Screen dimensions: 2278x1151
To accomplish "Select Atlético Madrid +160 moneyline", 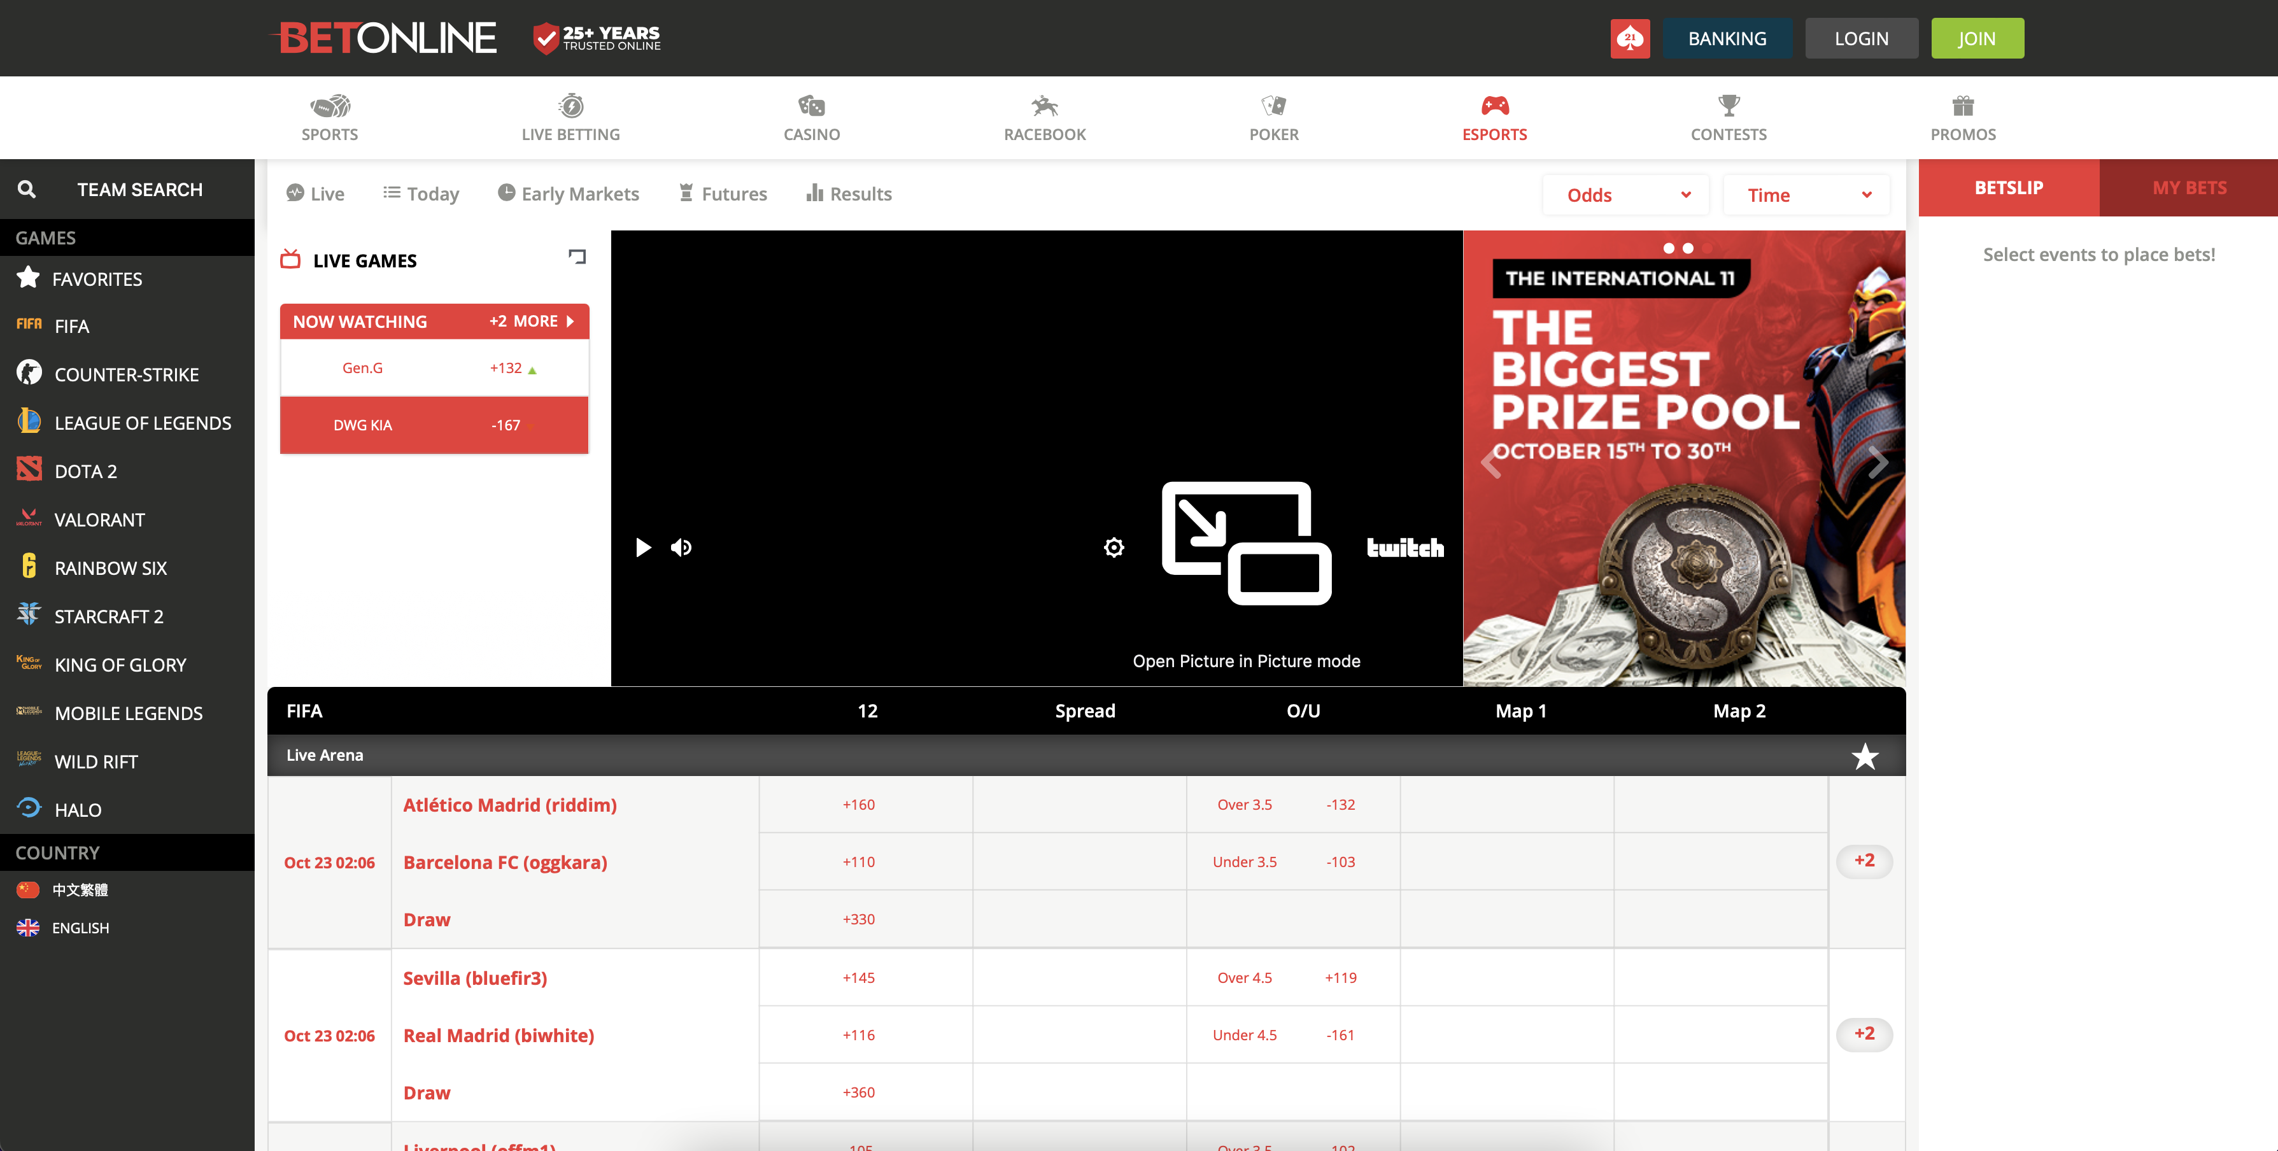I will 859,805.
